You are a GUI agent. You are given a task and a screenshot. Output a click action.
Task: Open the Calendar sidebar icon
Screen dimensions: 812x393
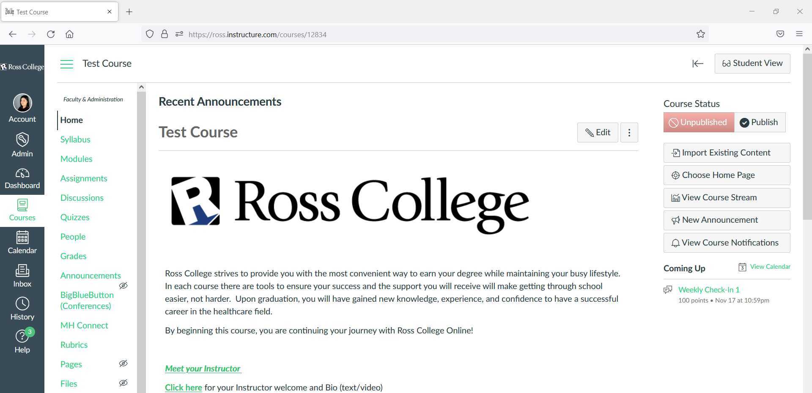(22, 242)
